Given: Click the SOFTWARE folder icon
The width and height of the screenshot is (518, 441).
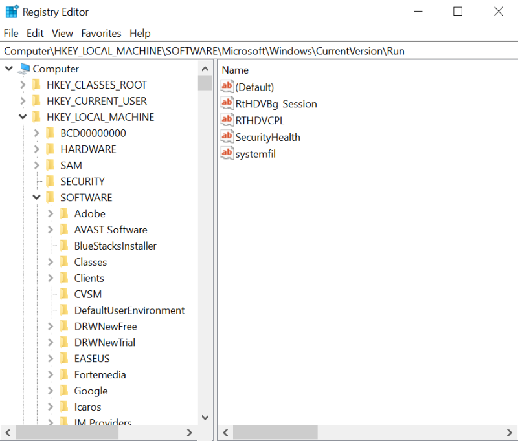Looking at the screenshot, I should pos(51,197).
